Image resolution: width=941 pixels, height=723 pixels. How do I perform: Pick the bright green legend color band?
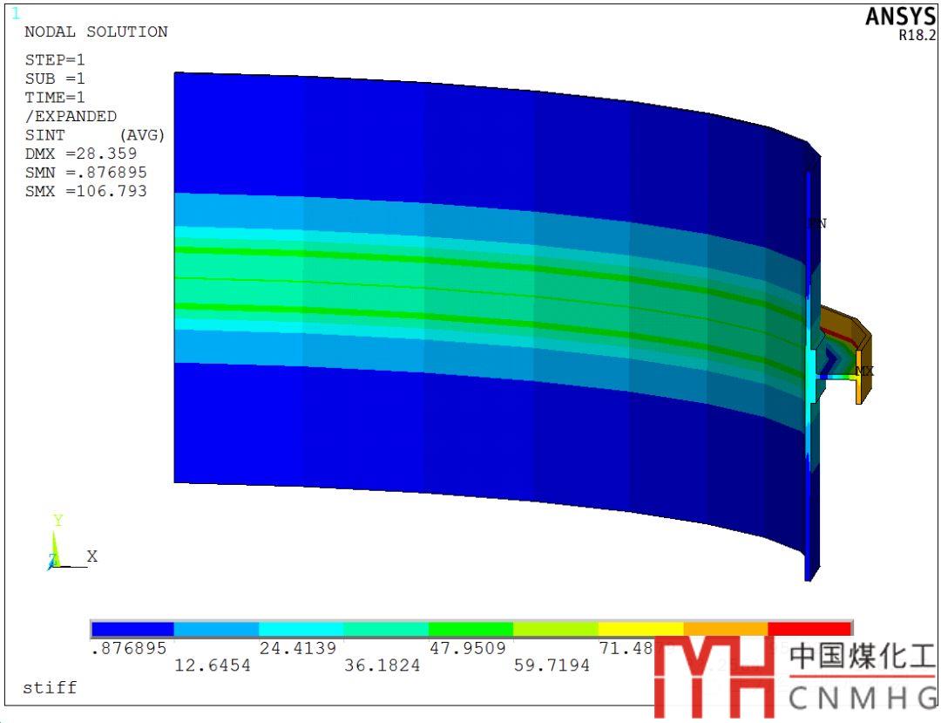pos(470,629)
